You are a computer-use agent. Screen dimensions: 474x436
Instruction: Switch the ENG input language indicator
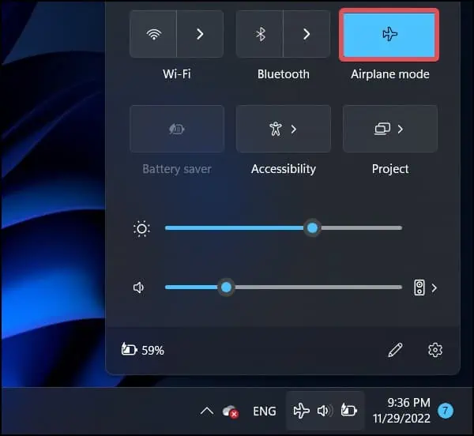265,412
